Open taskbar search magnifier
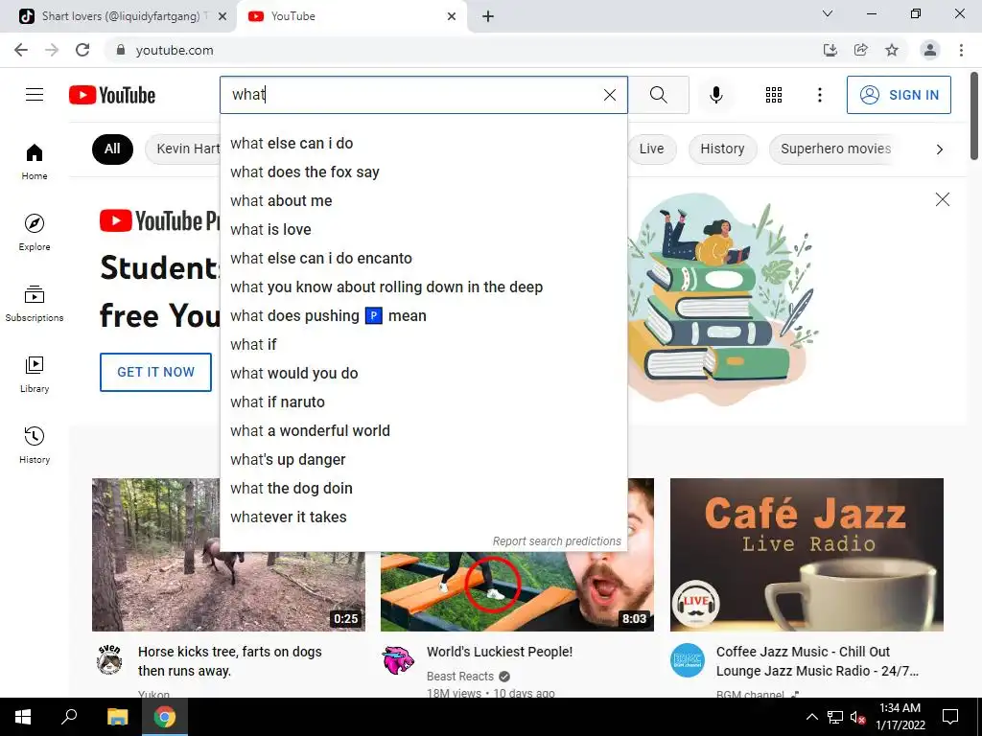982x736 pixels. coord(69,717)
